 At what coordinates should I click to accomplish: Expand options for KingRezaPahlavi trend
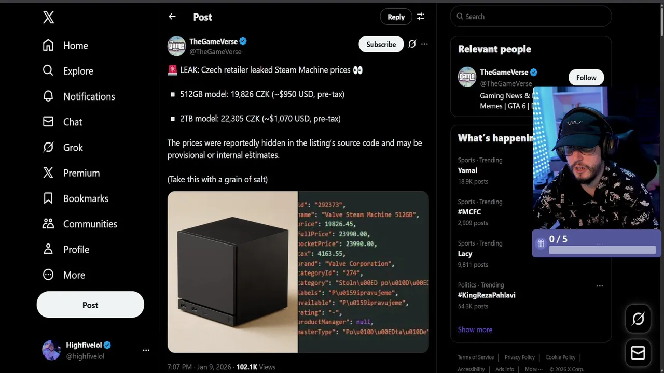[x=600, y=285]
